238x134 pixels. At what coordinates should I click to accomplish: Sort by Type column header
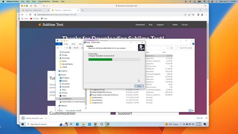click(148, 52)
